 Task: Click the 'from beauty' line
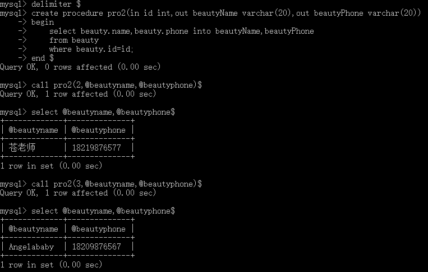(x=74, y=40)
